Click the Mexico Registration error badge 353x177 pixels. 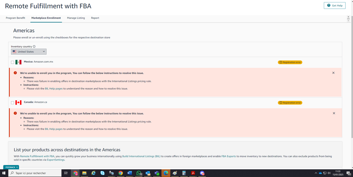click(290, 62)
